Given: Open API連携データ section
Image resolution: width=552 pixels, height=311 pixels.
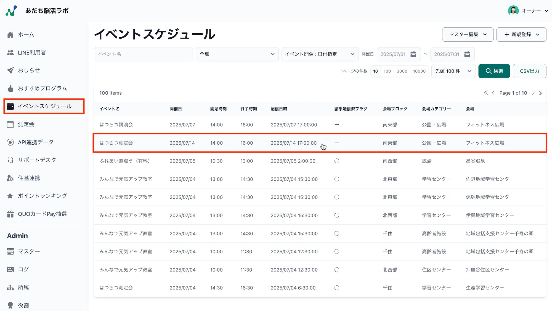Looking at the screenshot, I should [x=35, y=142].
